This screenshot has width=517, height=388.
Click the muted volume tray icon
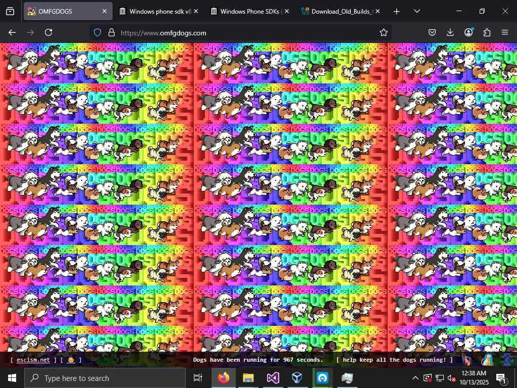coord(452,378)
